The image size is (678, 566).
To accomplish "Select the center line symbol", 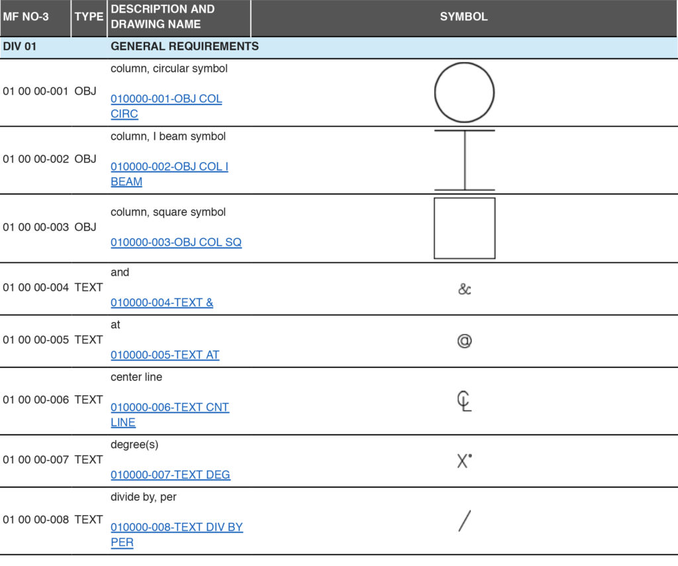I will click(x=464, y=400).
